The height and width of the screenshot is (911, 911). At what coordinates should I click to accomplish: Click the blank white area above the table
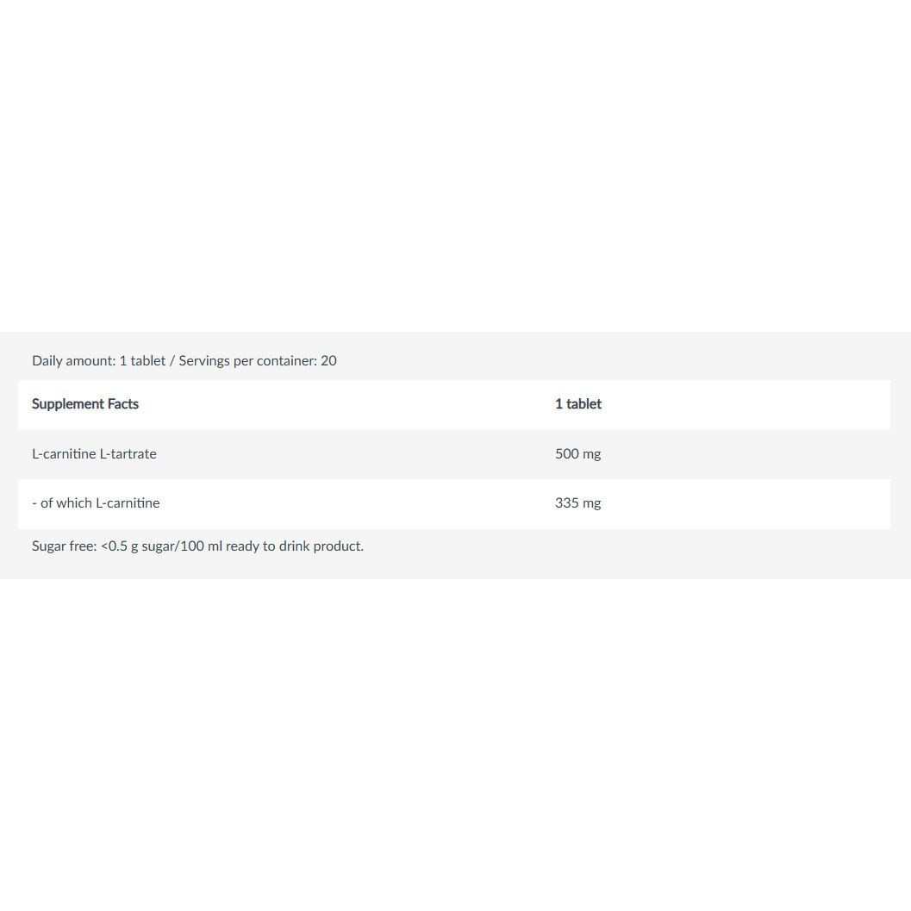point(455,165)
